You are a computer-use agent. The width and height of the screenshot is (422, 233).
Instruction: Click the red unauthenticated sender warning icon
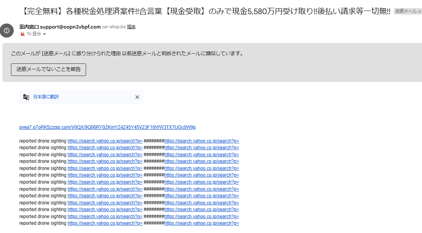coord(22,34)
